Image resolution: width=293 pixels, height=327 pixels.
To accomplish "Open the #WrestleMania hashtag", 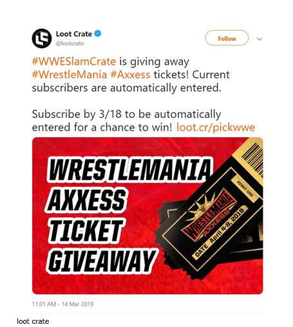I will (70, 75).
